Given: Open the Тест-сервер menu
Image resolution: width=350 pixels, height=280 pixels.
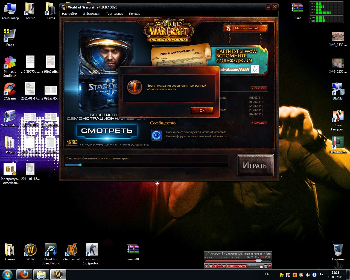Looking at the screenshot, I should coord(115,14).
